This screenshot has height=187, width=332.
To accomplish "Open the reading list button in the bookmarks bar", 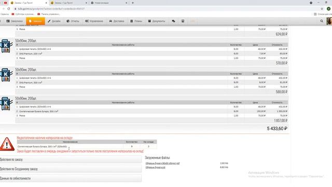I will point(323,14).
